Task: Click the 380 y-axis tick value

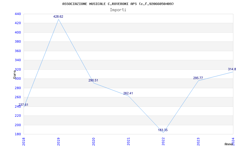Action: (18, 42)
